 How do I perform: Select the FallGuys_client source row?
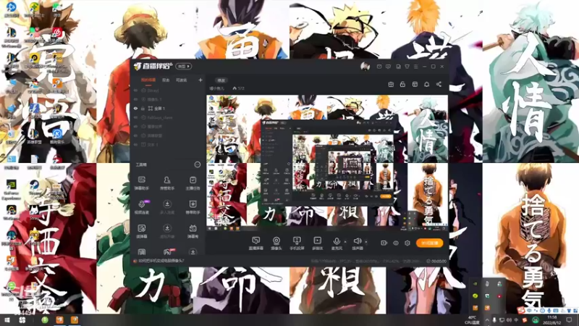click(168, 117)
